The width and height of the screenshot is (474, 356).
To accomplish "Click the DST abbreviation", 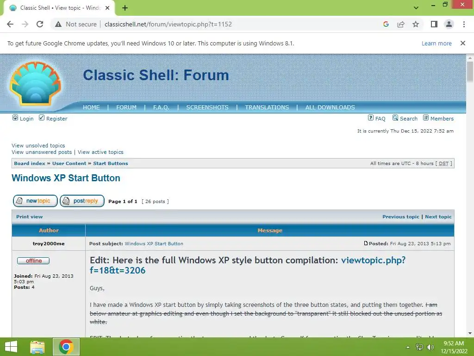I will (x=443, y=164).
